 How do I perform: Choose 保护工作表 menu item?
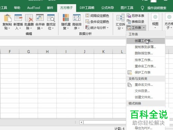coord(146,72)
